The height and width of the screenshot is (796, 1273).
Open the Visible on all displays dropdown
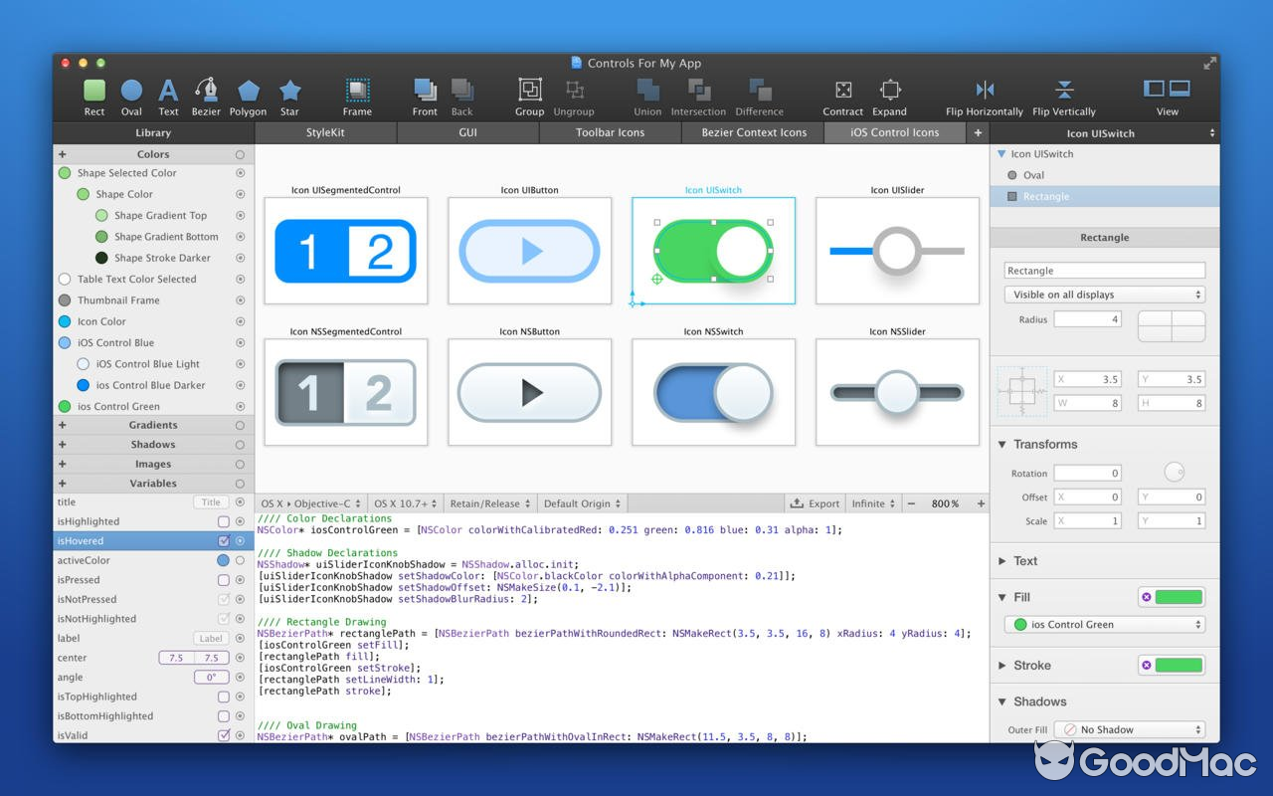(x=1104, y=295)
